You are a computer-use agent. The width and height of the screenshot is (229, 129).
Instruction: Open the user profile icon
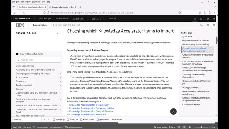pyautogui.click(x=214, y=25)
